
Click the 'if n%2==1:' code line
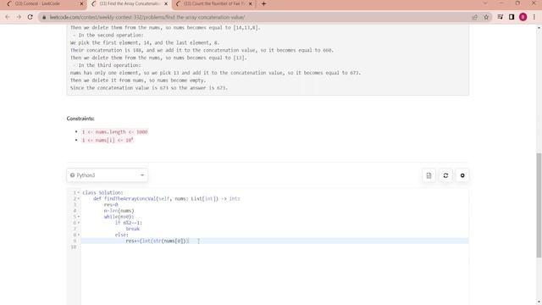pos(129,223)
